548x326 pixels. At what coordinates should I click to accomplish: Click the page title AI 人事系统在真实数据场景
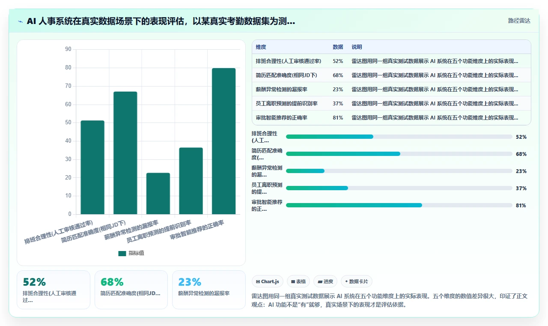(161, 21)
